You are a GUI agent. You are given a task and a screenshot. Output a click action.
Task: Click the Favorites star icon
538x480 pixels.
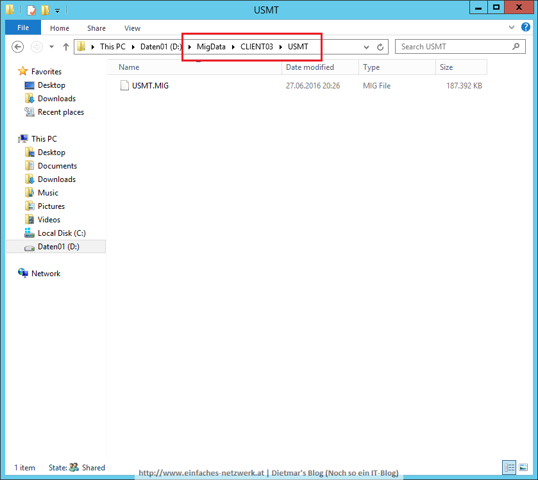click(23, 71)
